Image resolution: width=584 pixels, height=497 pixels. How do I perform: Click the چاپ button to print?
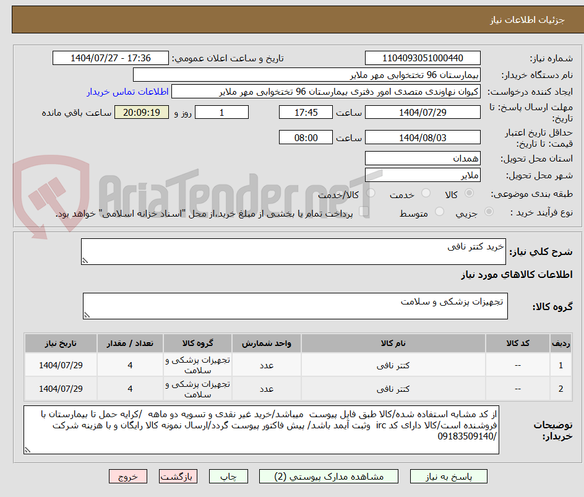tap(228, 477)
